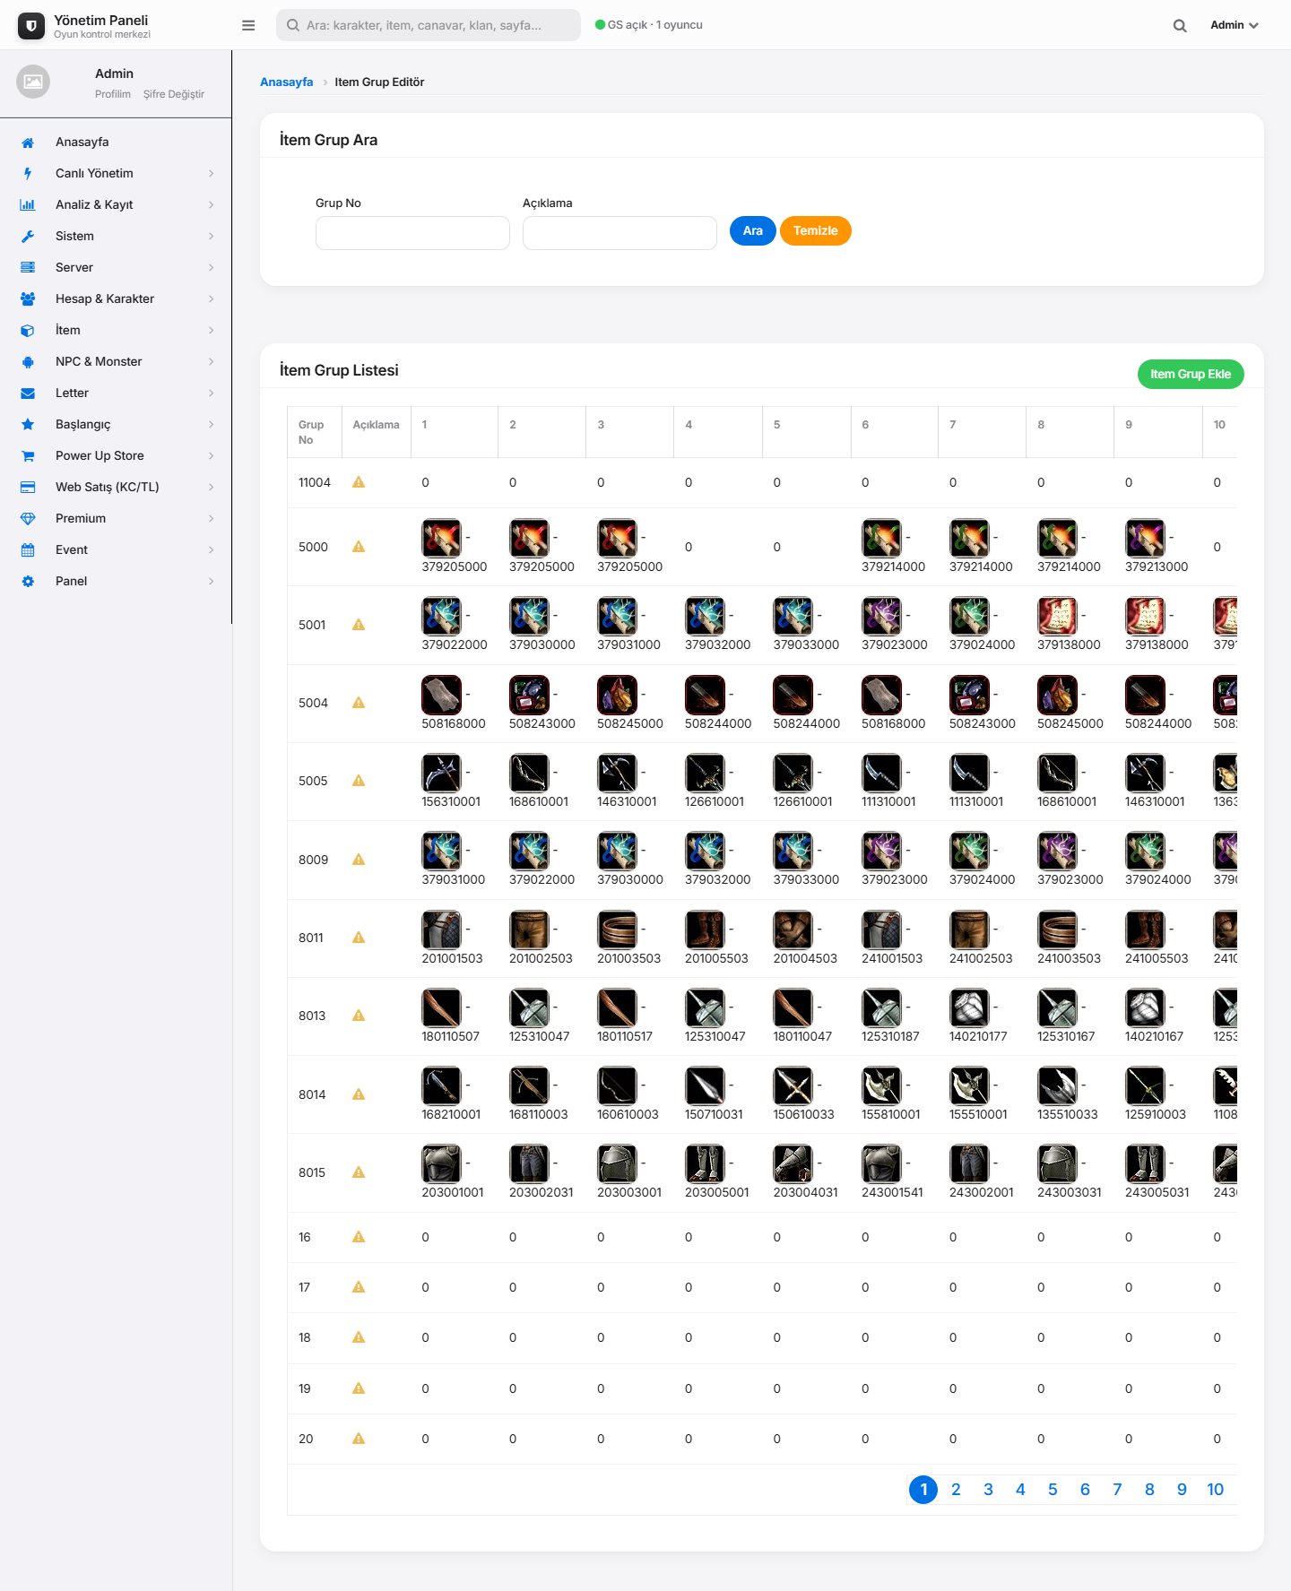
Task: Click the item icon above 201002503
Action: point(529,930)
